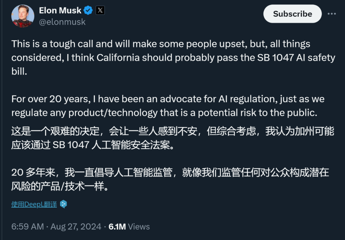This screenshot has height=240, width=345.
Task: Open the three-dot more options menu
Action: (x=332, y=14)
